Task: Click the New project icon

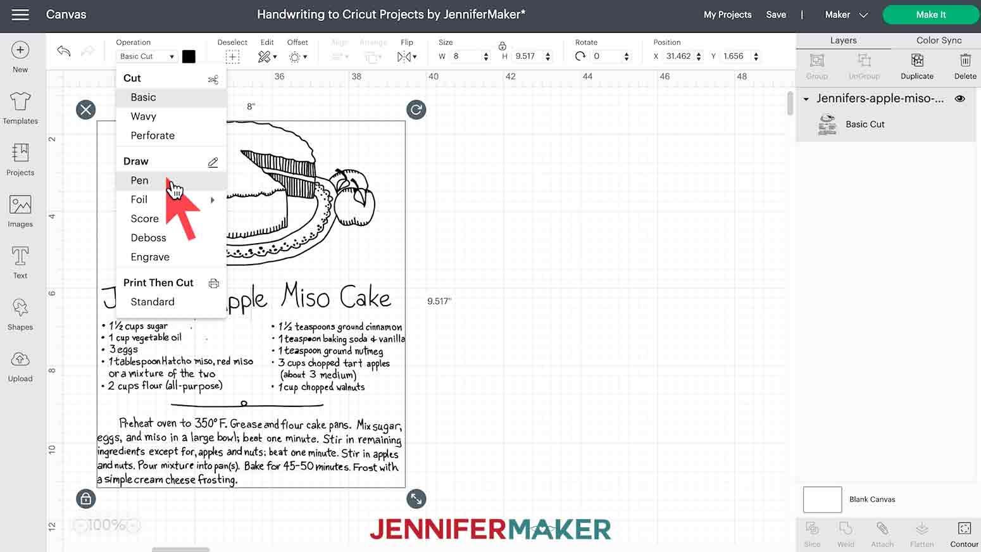Action: pos(20,50)
